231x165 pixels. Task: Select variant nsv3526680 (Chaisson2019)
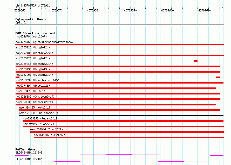coord(35,97)
